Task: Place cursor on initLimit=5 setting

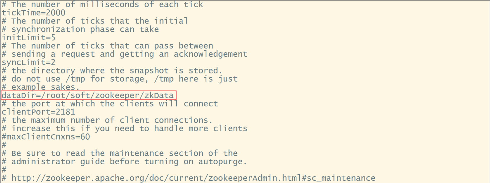Action: (x=29, y=38)
